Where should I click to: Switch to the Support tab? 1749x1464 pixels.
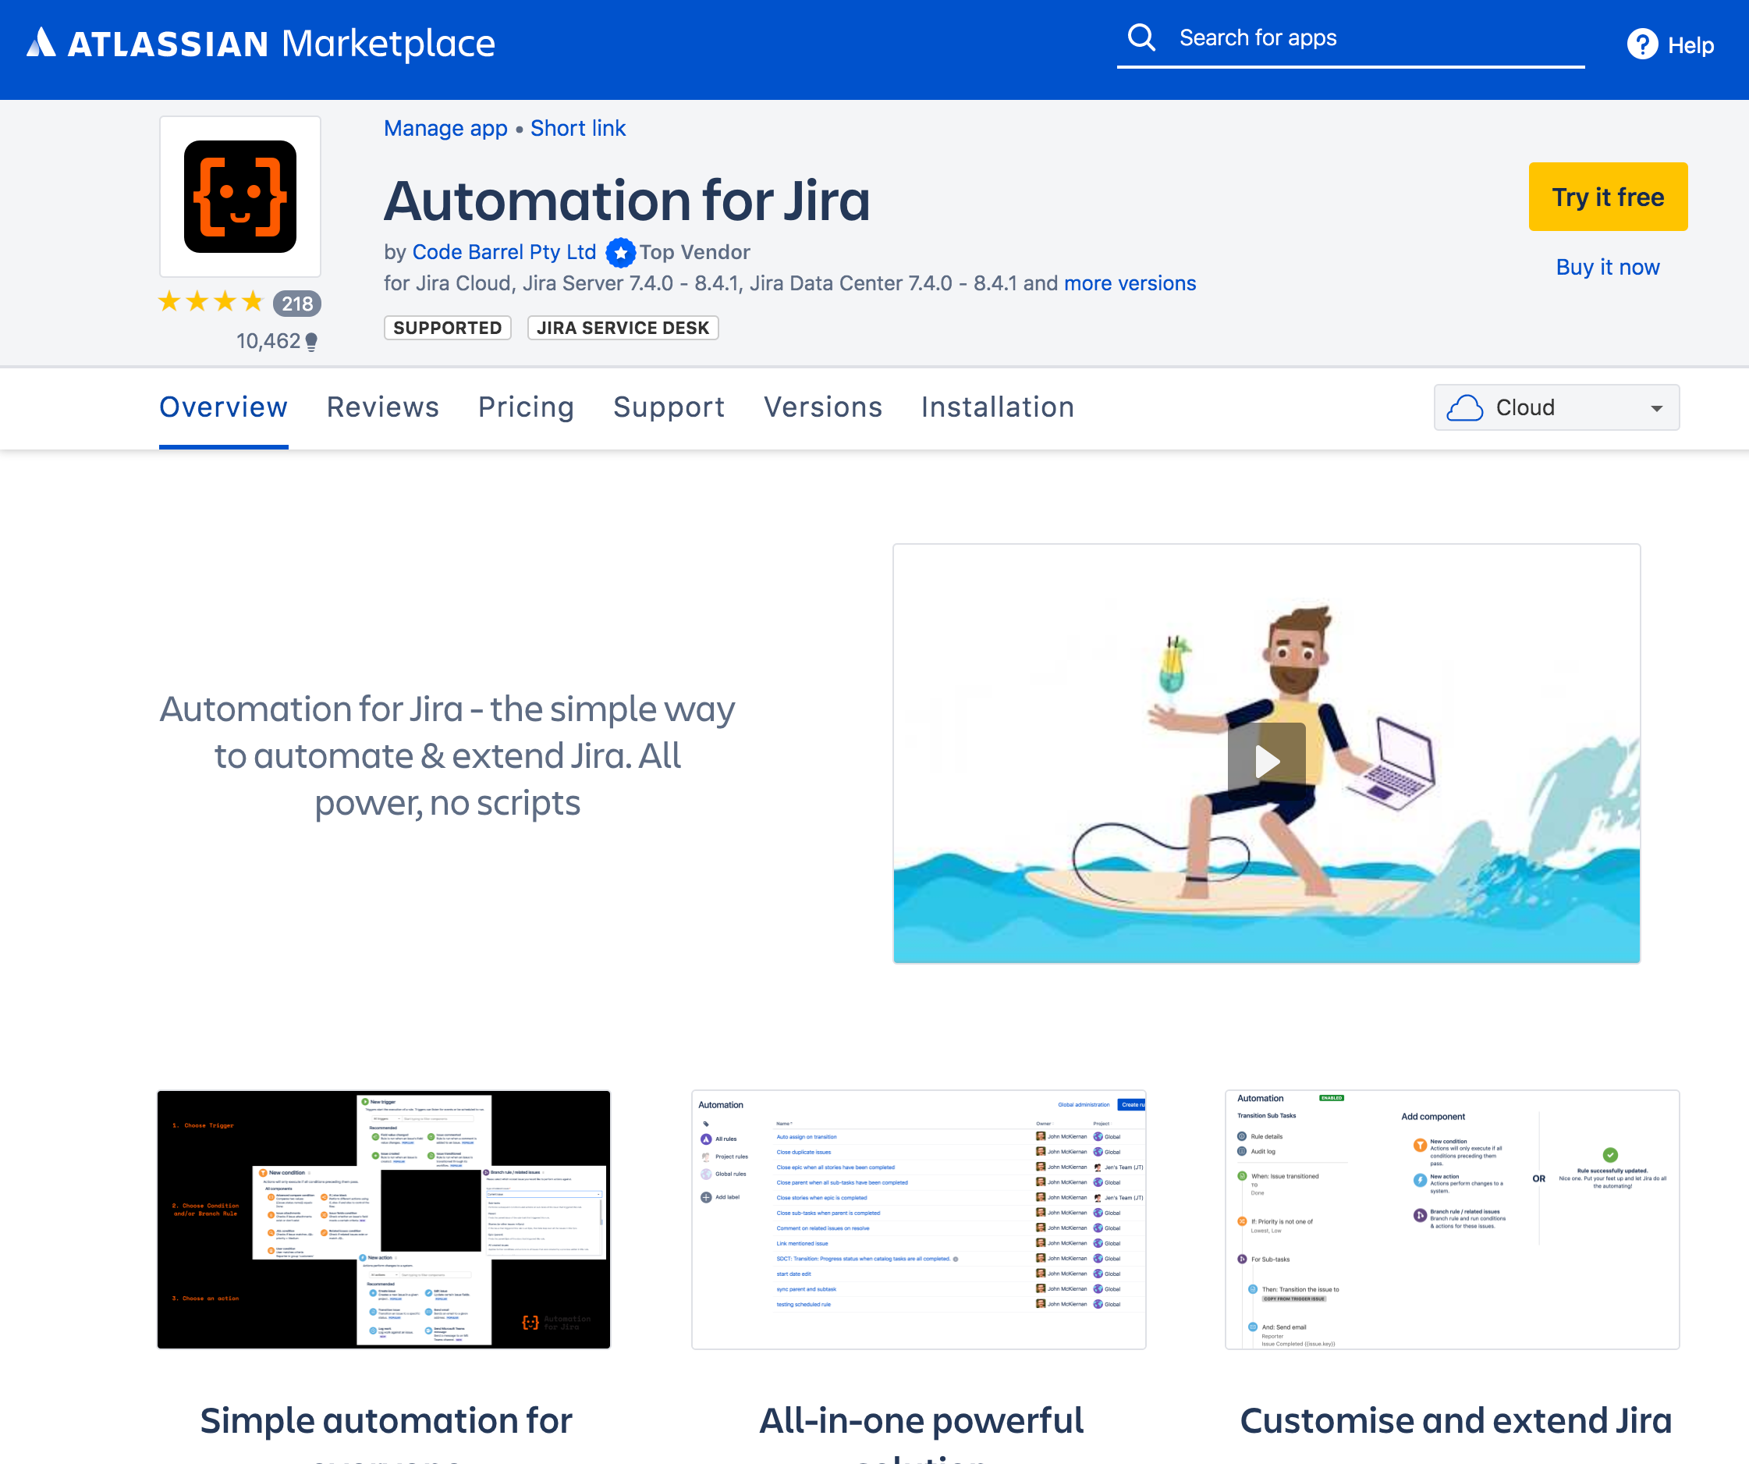pyautogui.click(x=669, y=407)
